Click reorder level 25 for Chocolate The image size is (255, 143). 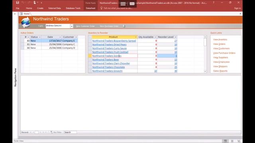176,67
